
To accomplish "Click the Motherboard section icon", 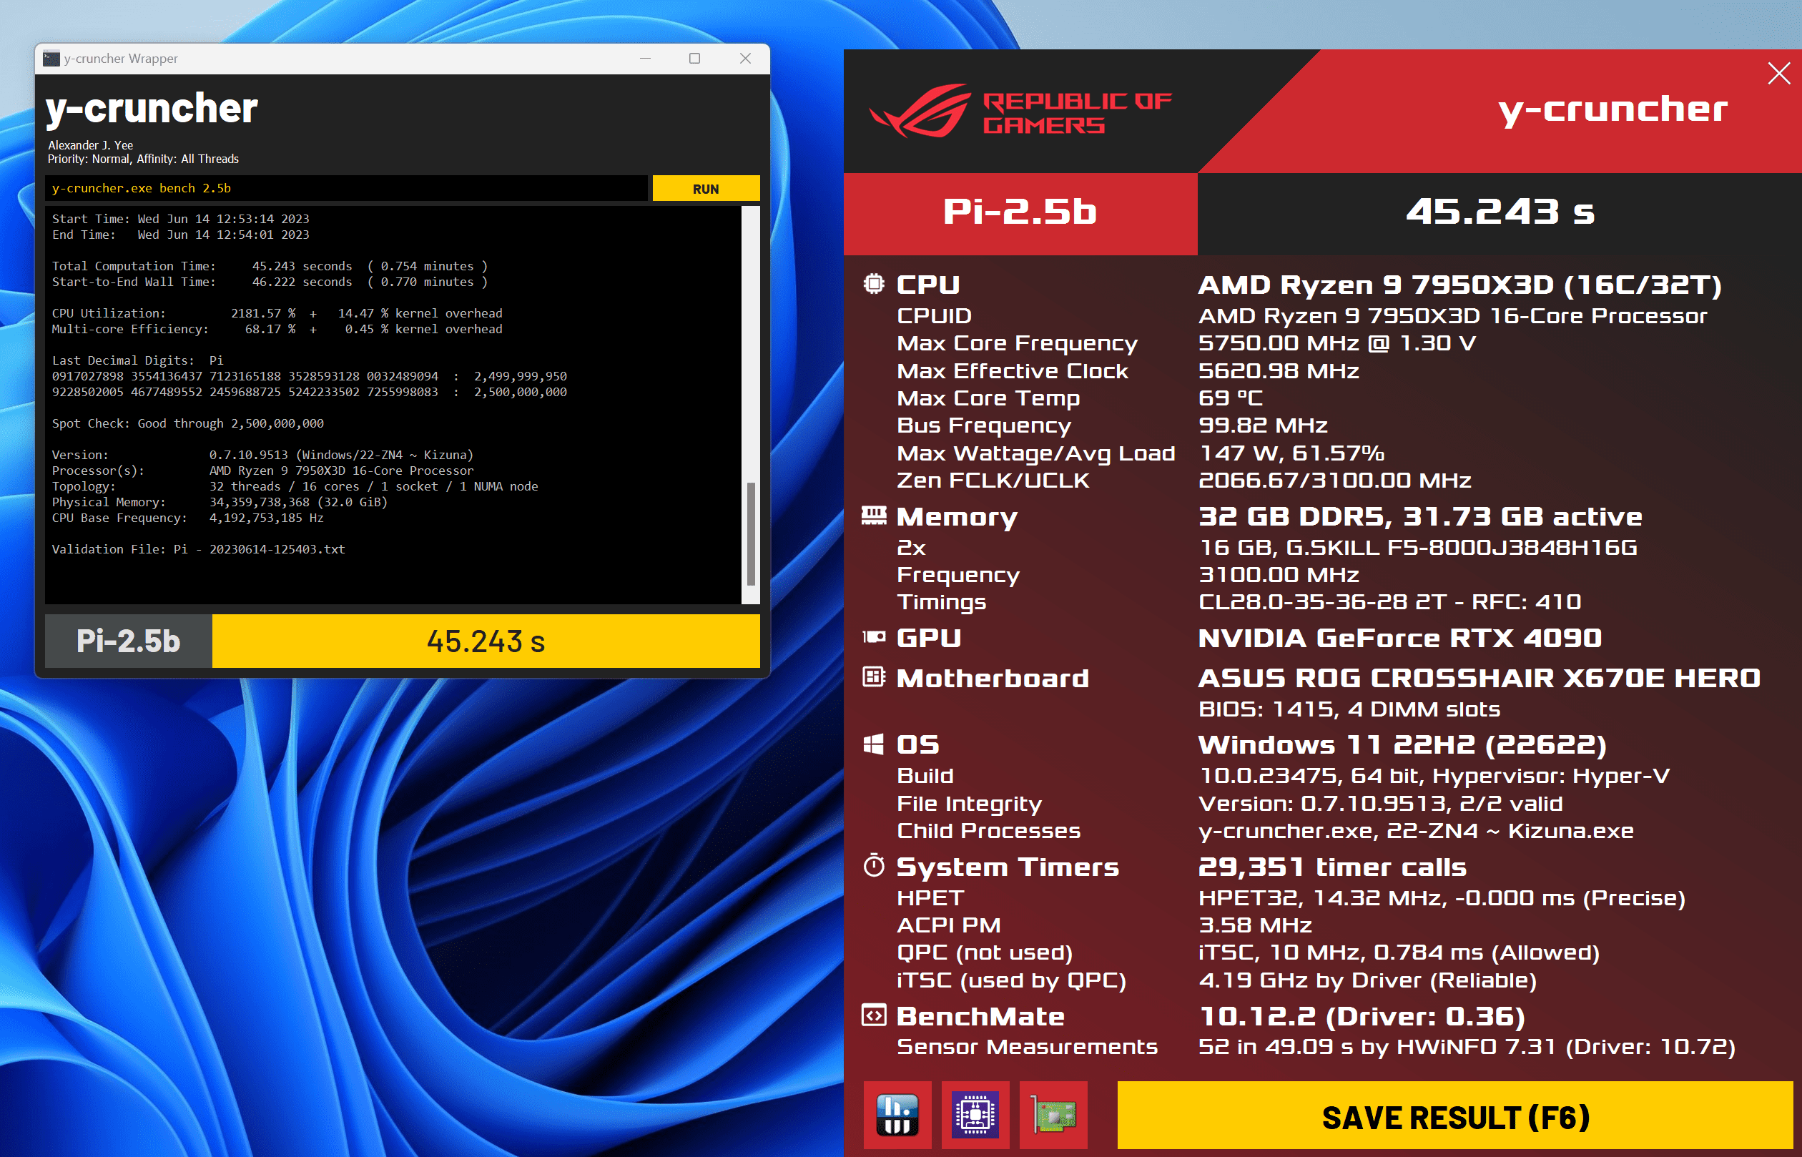I will coord(874,677).
